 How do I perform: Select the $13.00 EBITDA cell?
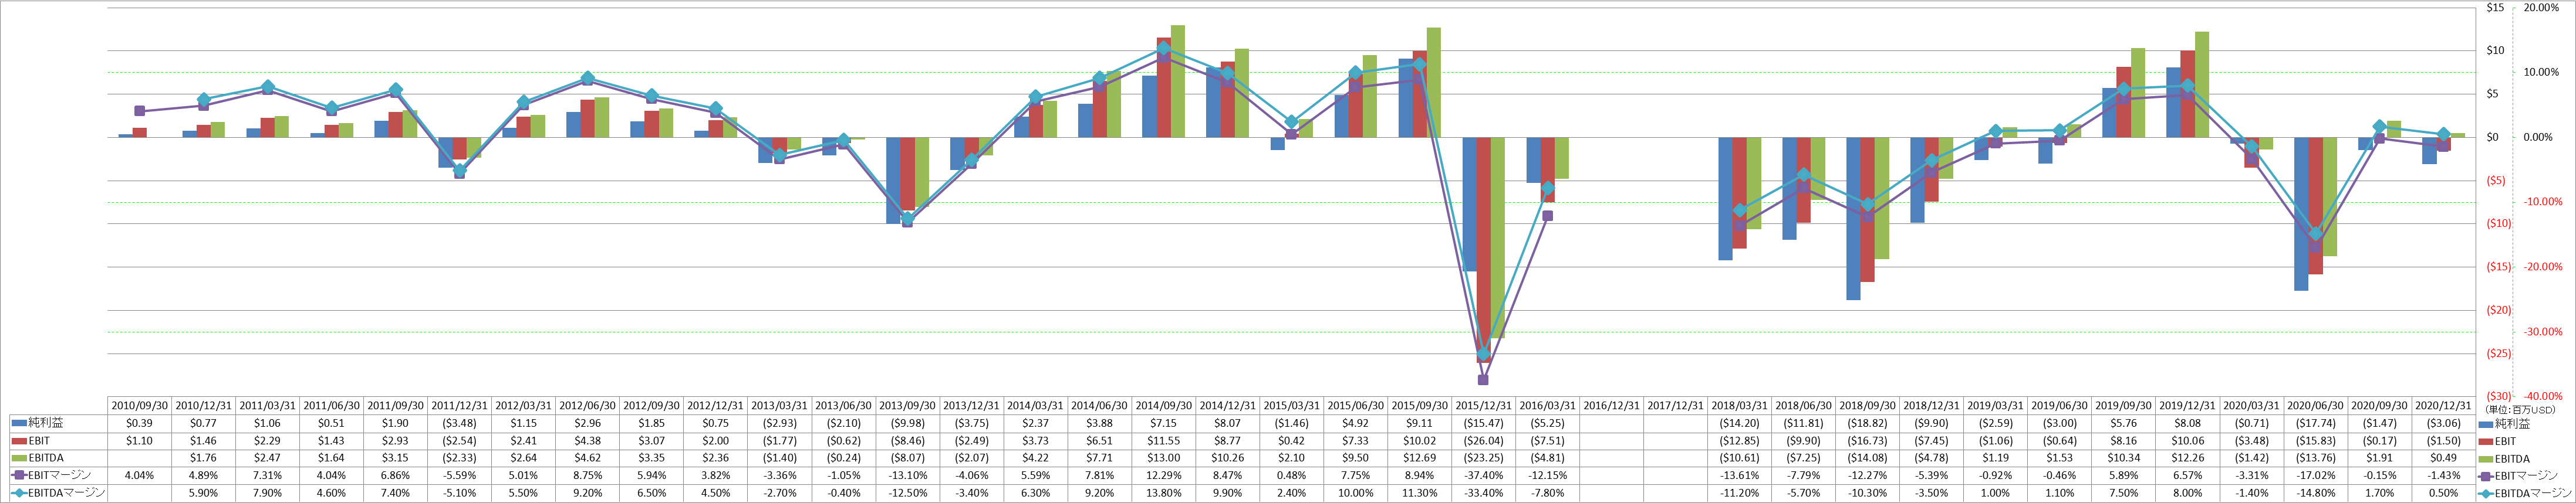click(x=1164, y=458)
